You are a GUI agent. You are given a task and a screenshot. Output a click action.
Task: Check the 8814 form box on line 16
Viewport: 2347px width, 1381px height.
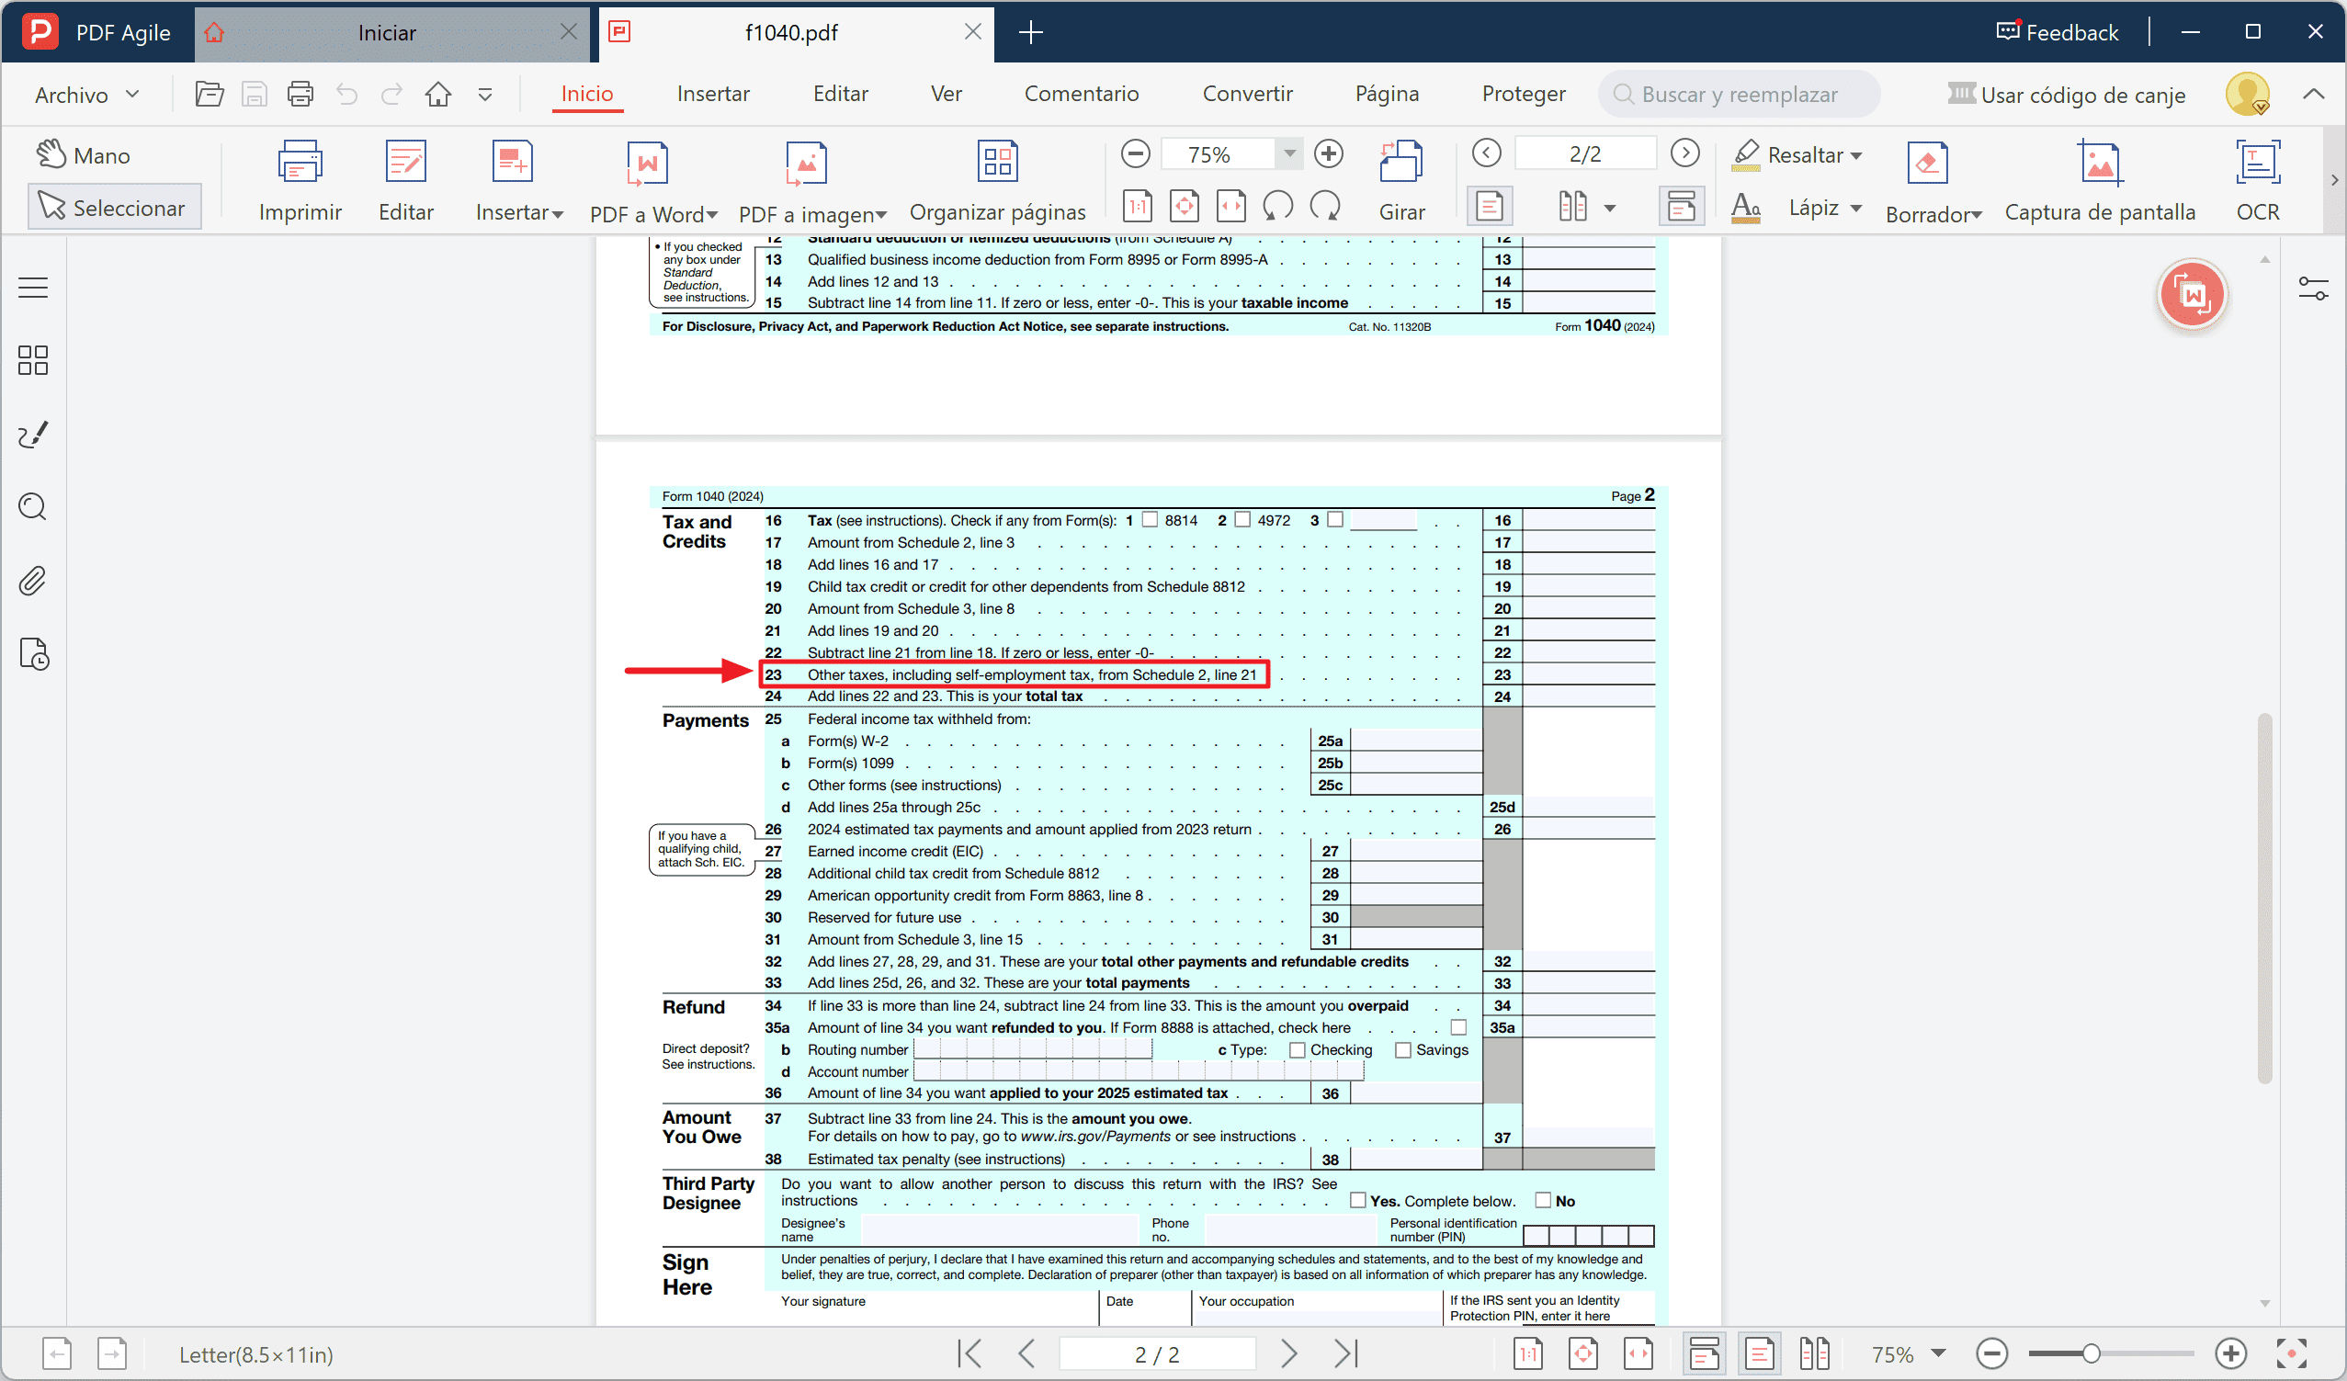coord(1151,520)
